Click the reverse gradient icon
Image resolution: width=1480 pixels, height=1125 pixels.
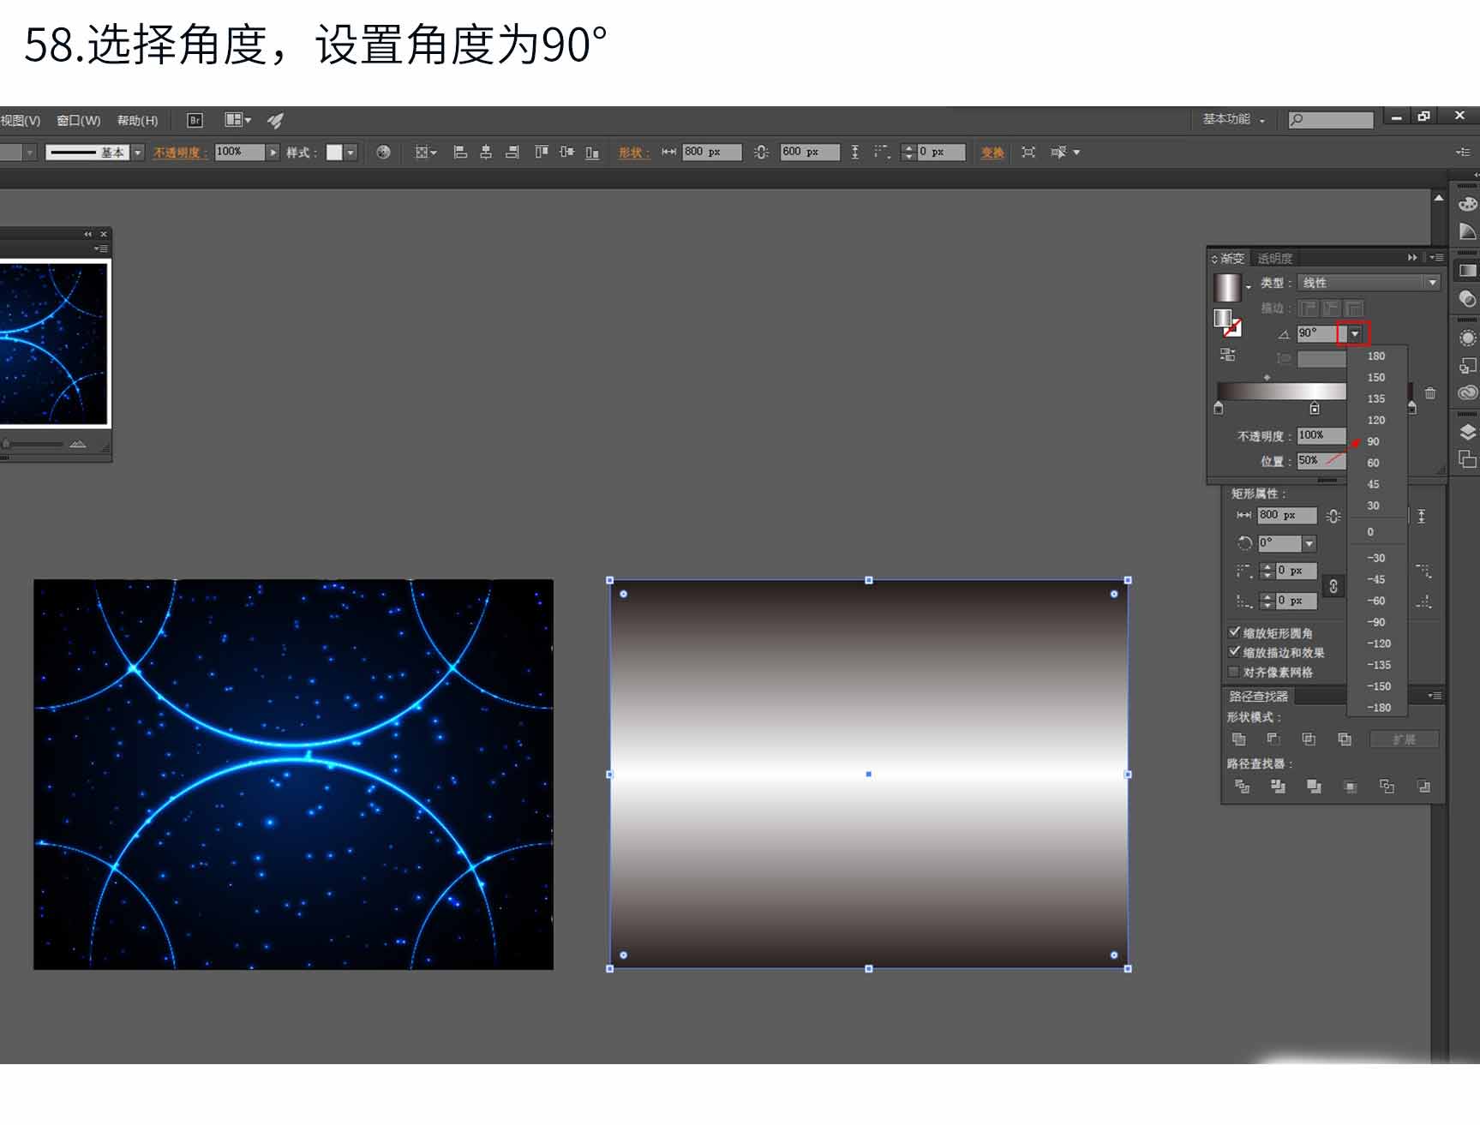[x=1227, y=354]
